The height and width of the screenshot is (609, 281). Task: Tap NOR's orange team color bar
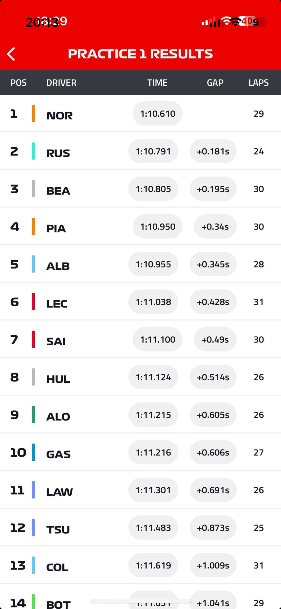(x=33, y=113)
